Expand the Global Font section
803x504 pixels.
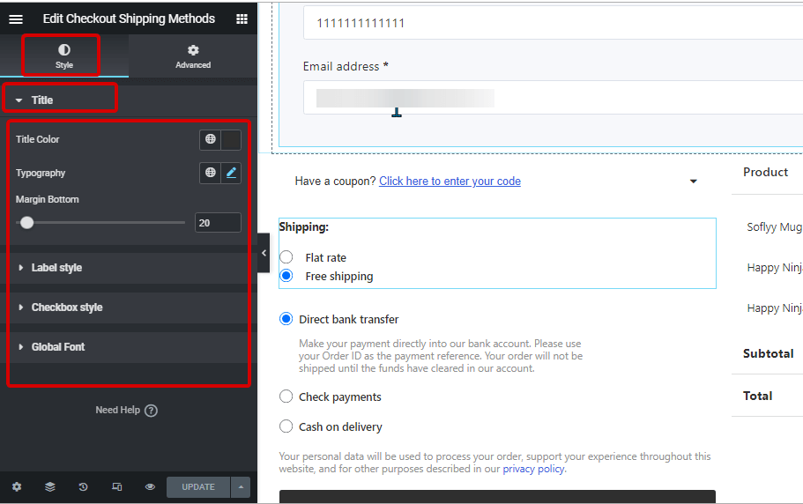pos(128,347)
